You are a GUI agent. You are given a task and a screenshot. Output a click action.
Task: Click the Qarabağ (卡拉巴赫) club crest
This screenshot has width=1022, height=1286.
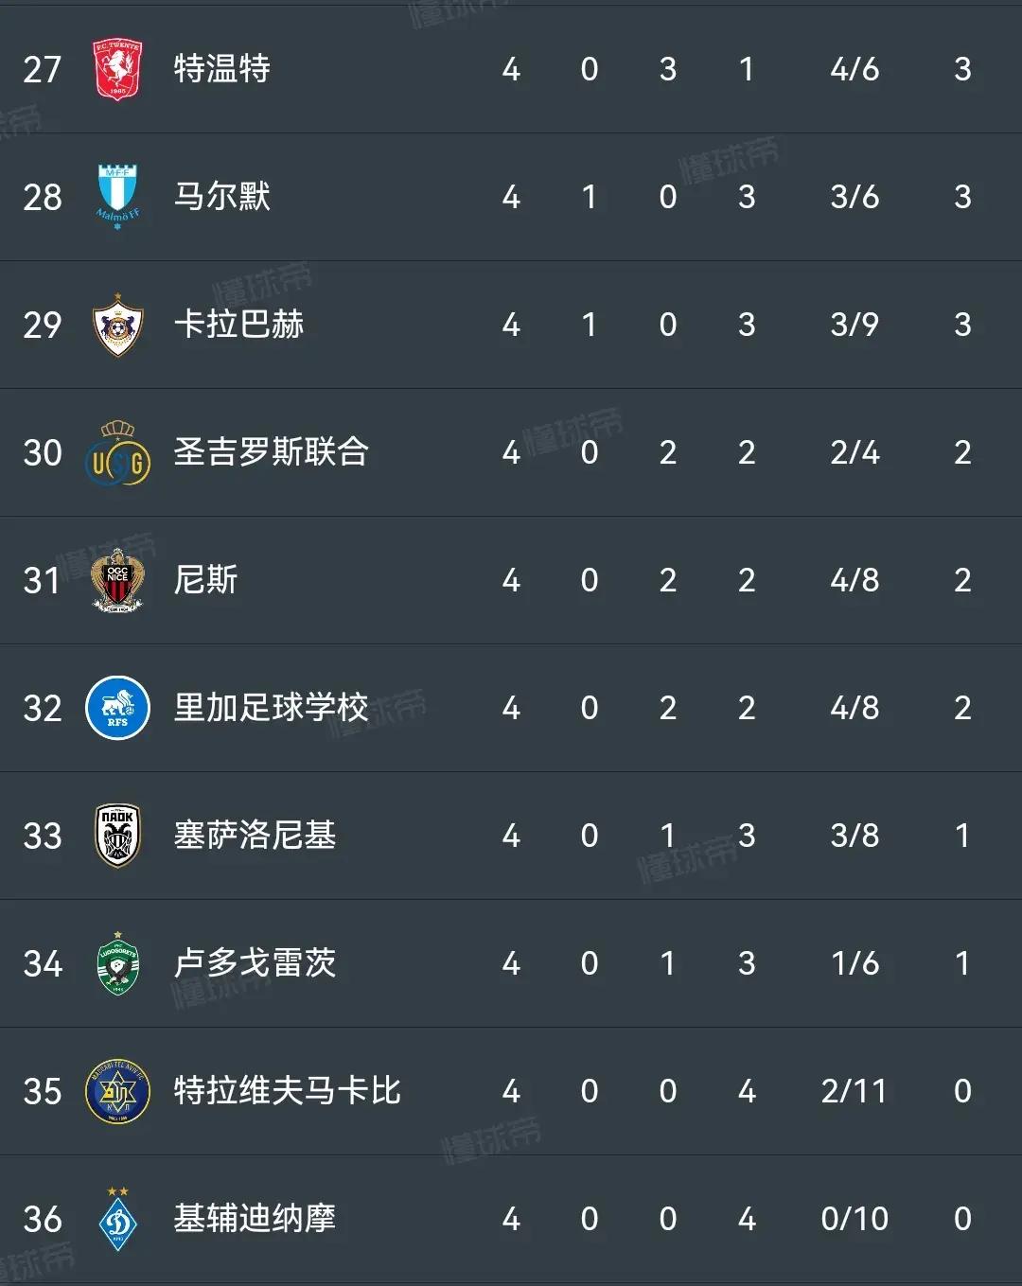(x=117, y=325)
